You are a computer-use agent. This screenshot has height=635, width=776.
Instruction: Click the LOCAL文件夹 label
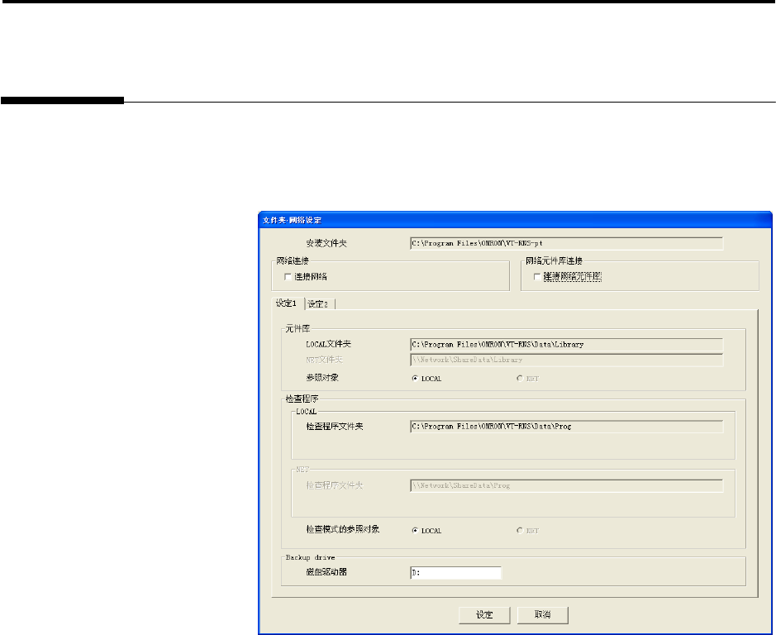pos(329,344)
